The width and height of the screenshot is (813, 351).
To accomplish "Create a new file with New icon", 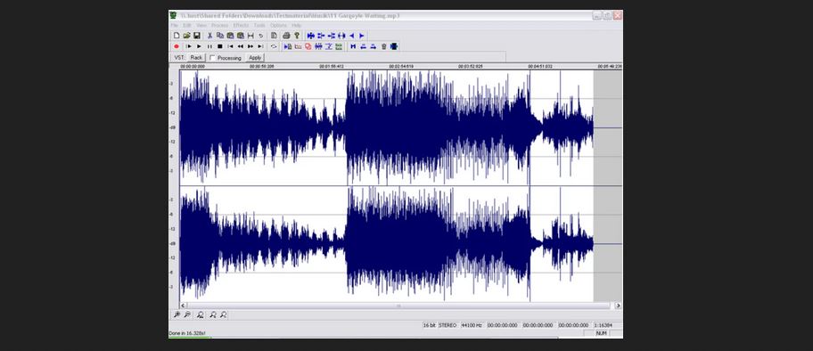I will click(177, 36).
